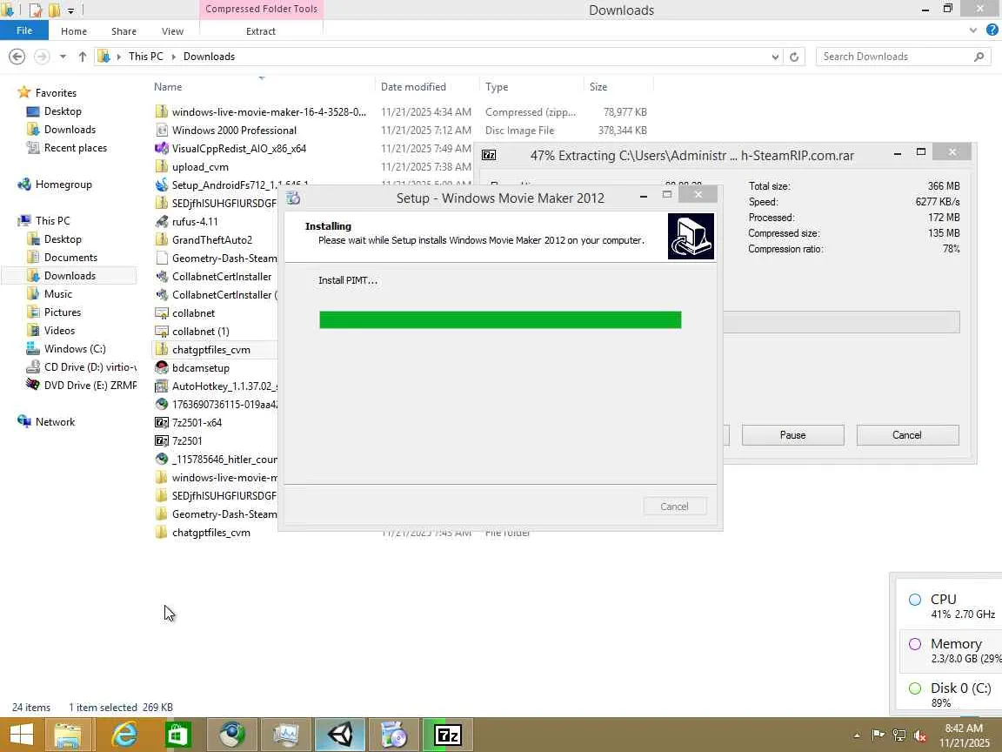Select the 7z2501-x64 installer icon
This screenshot has width=1002, height=752.
(x=162, y=423)
